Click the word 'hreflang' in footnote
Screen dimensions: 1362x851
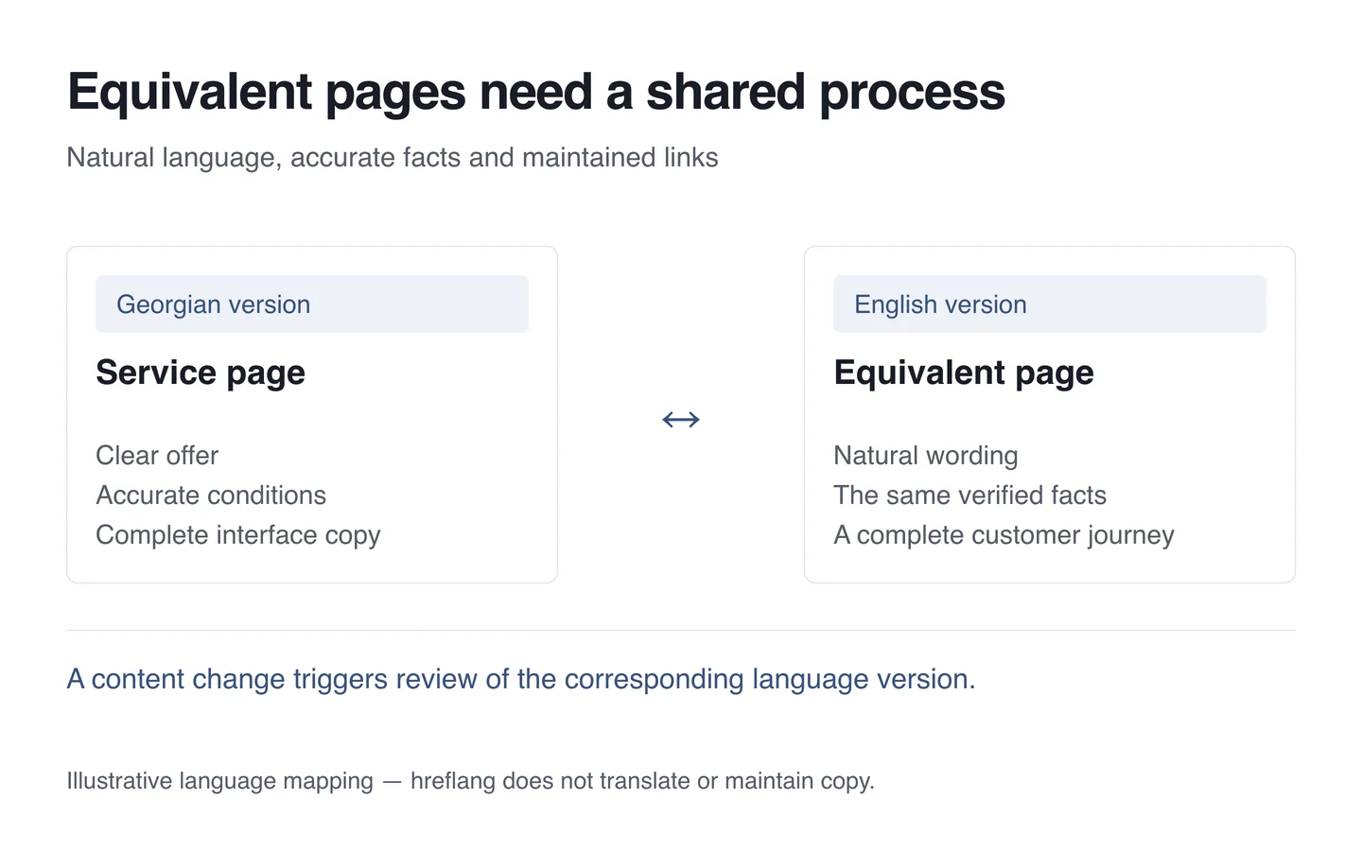click(453, 781)
